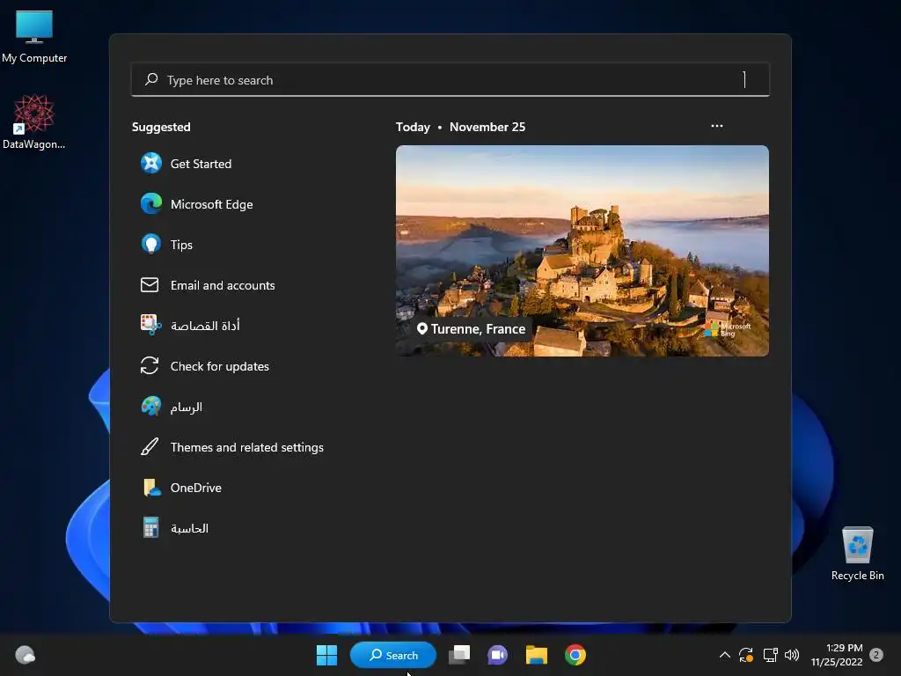
Task: Click the "Tips" text label
Action: [x=181, y=245]
